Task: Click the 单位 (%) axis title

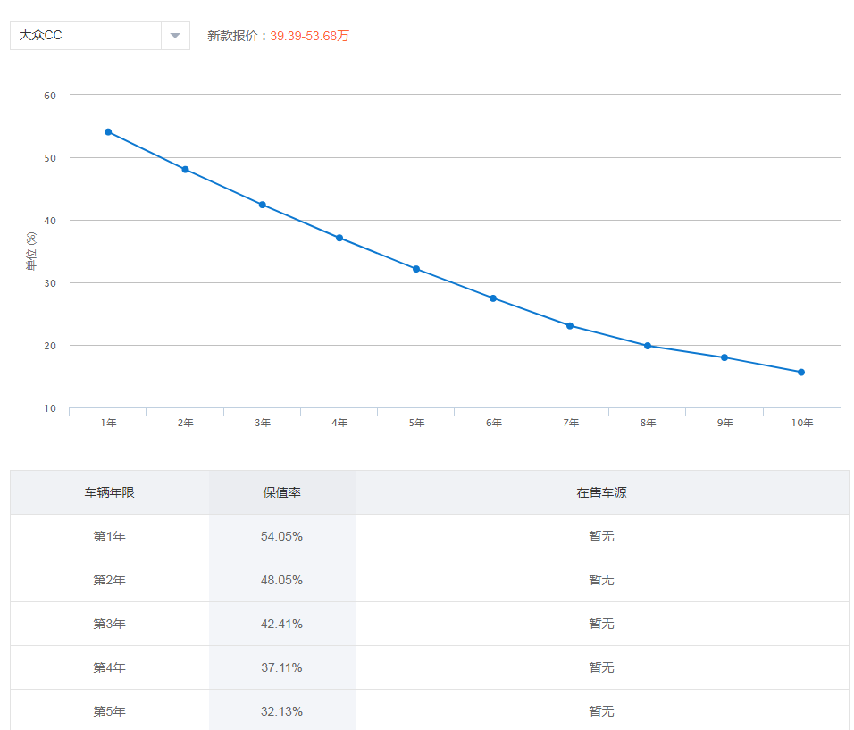Action: pos(31,251)
